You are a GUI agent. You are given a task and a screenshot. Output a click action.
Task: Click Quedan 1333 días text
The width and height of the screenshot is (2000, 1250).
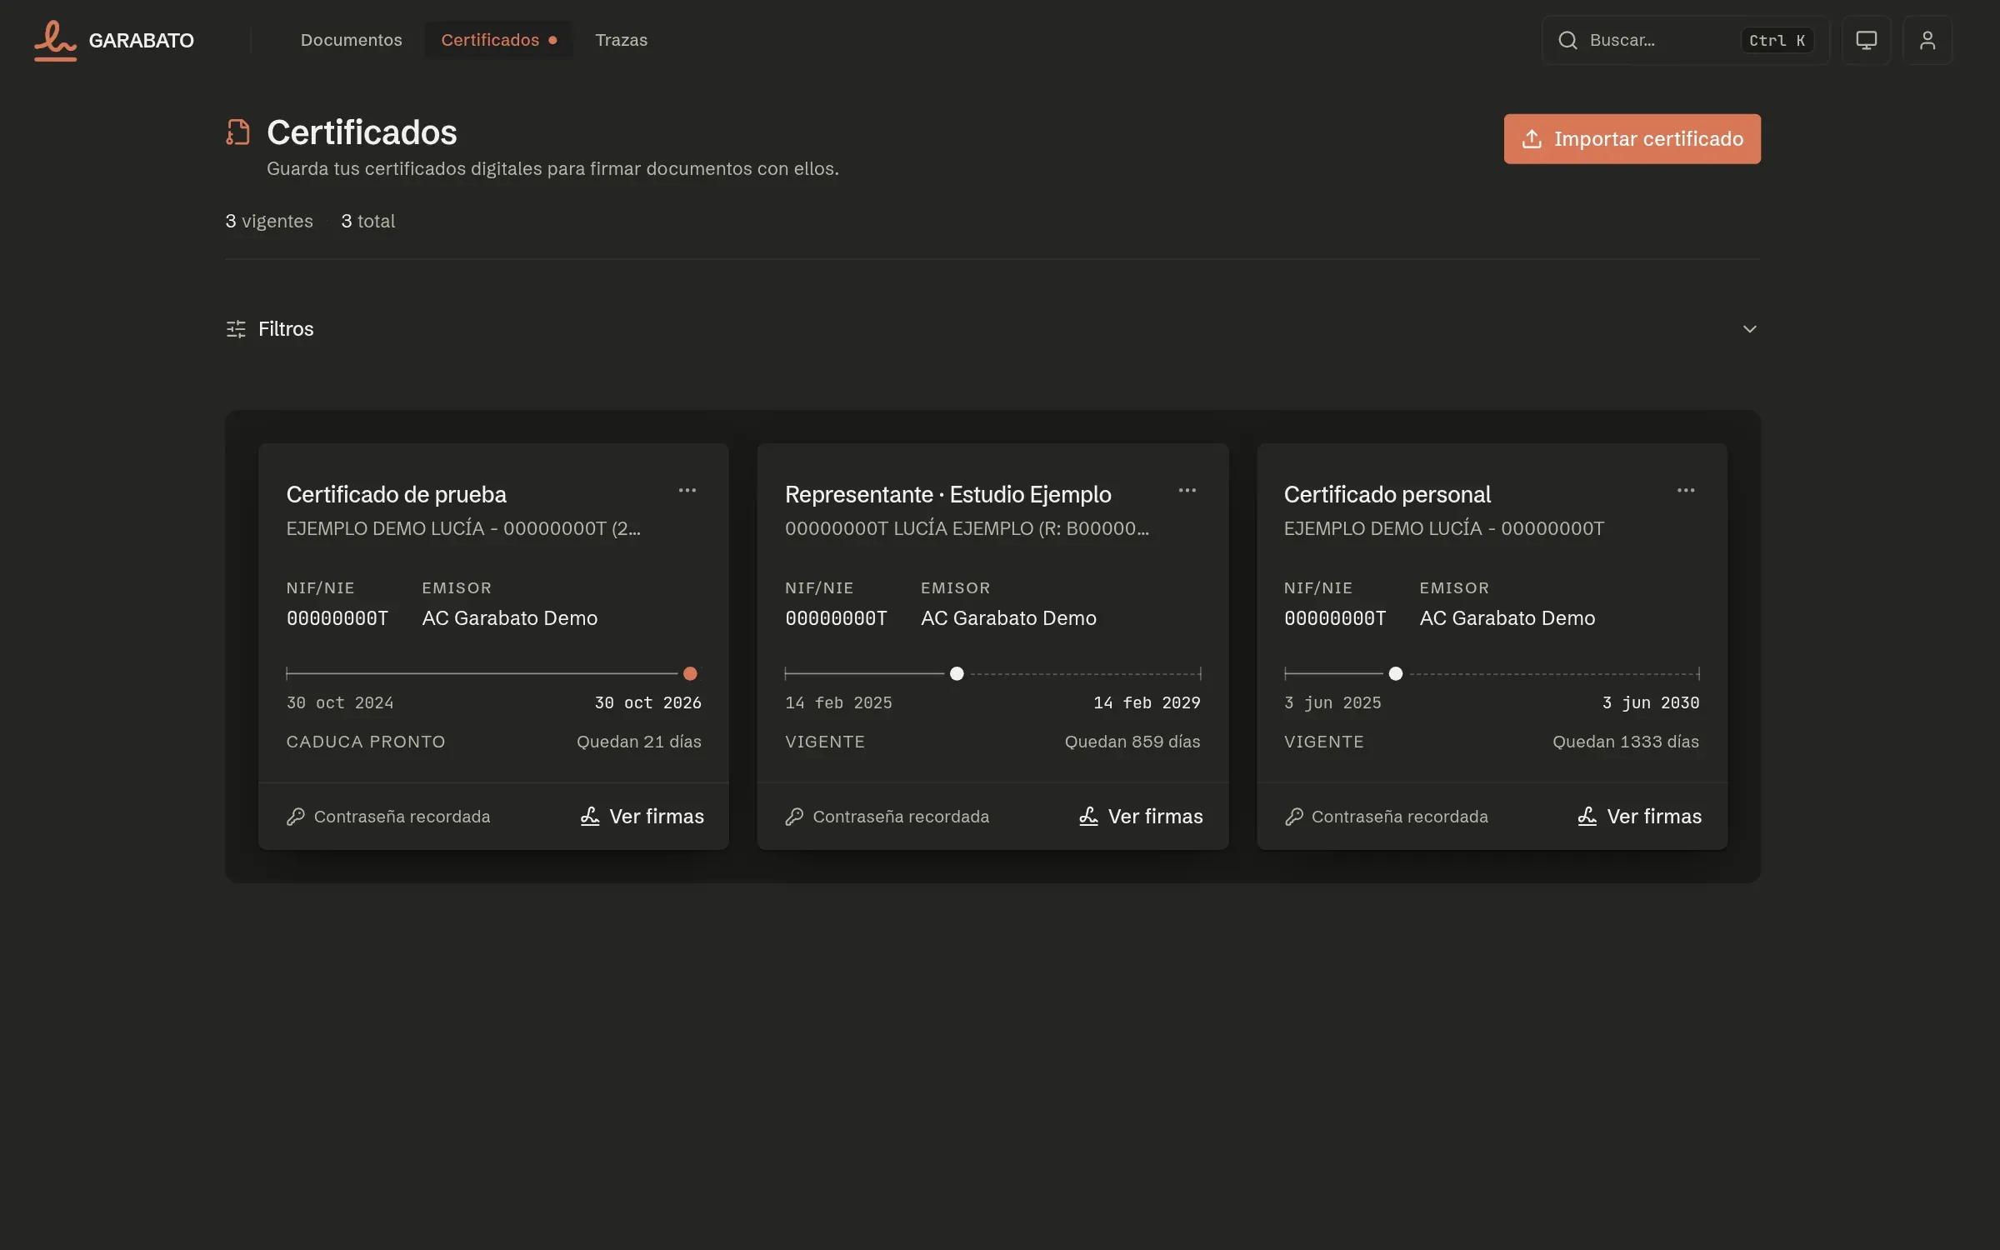1625,742
